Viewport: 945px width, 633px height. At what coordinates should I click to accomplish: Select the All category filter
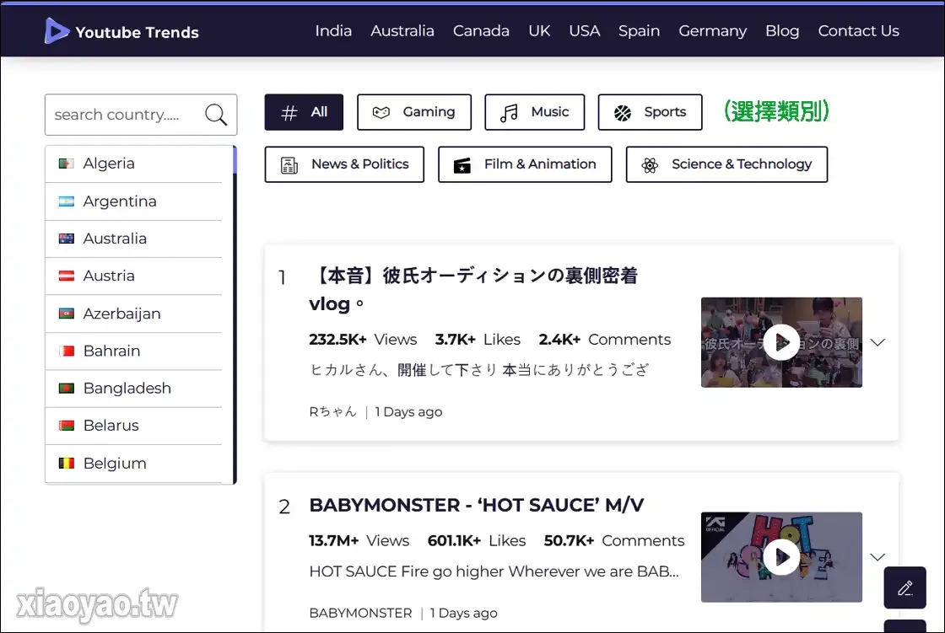tap(304, 112)
